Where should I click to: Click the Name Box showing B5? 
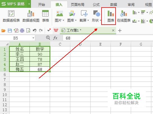pos(16,38)
